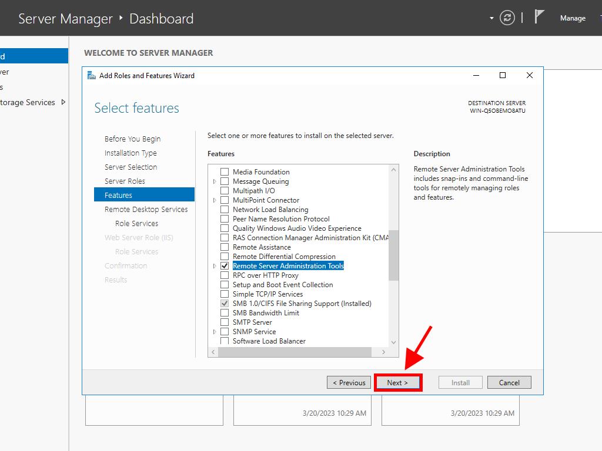Viewport: 602px width, 451px height.
Task: Click the Add Roles wizard title icon
Action: [91, 75]
